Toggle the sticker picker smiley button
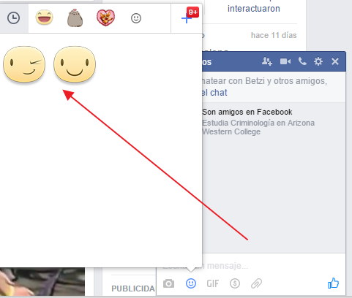The width and height of the screenshot is (352, 298). pyautogui.click(x=191, y=283)
